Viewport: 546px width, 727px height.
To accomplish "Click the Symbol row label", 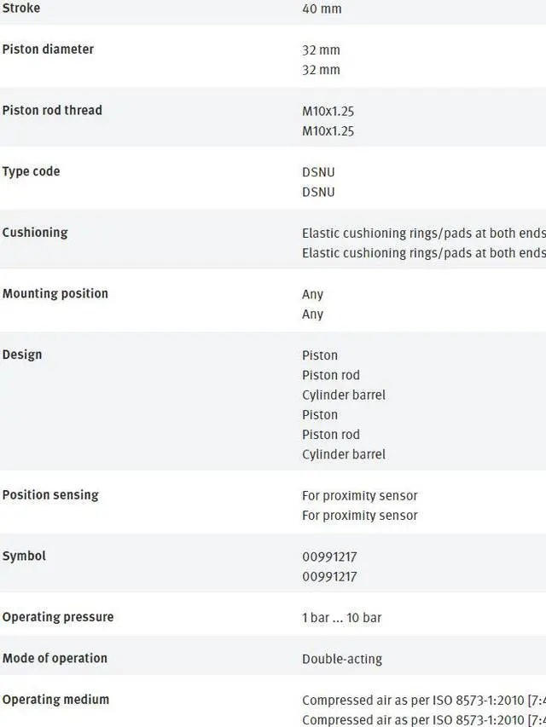I will (x=24, y=557).
